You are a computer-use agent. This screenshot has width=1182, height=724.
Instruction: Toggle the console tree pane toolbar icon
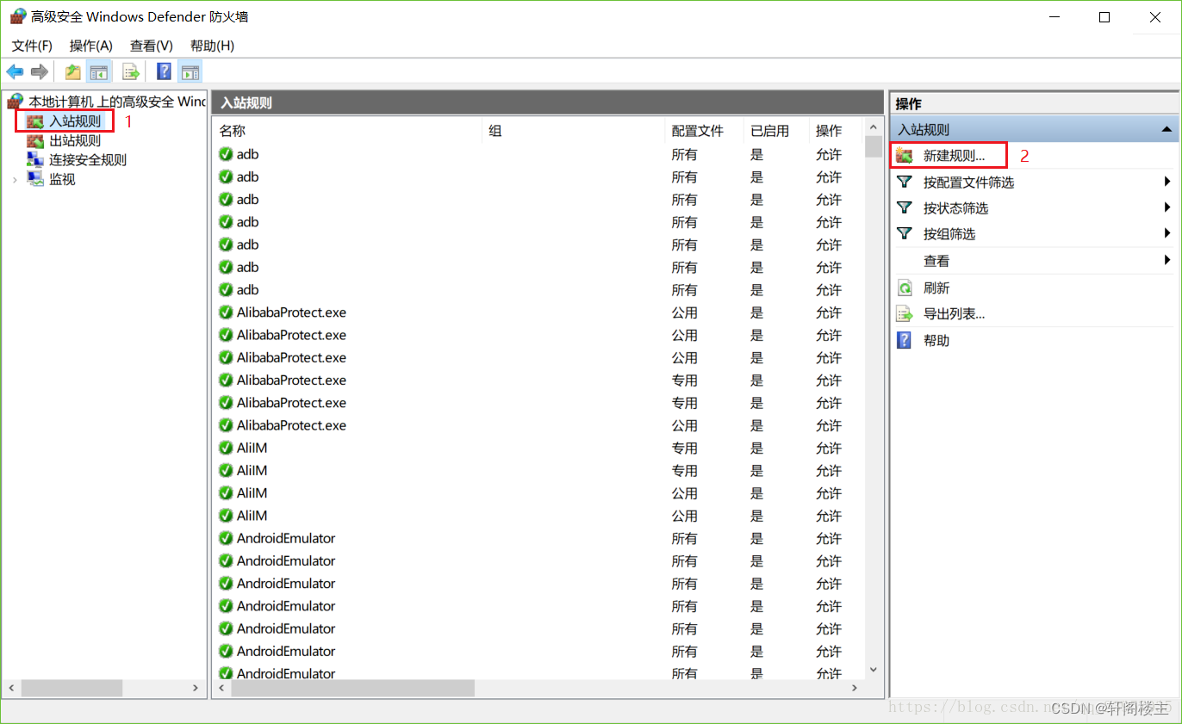click(x=99, y=71)
